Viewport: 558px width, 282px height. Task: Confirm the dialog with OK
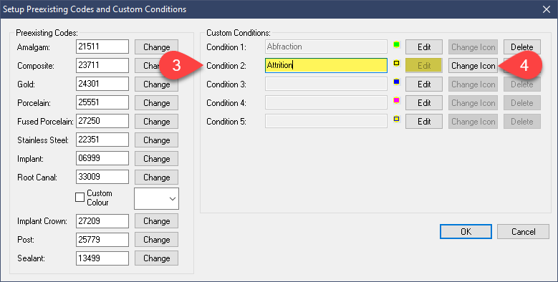(466, 231)
